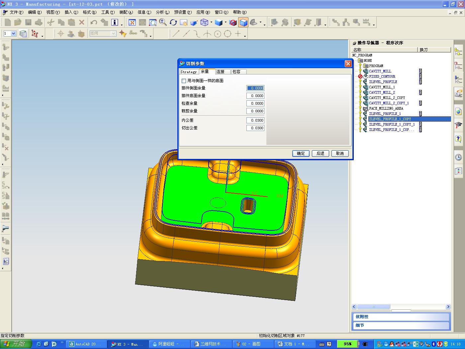The width and height of the screenshot is (465, 349).
Task: Click the 内公差 input field
Action: click(255, 120)
